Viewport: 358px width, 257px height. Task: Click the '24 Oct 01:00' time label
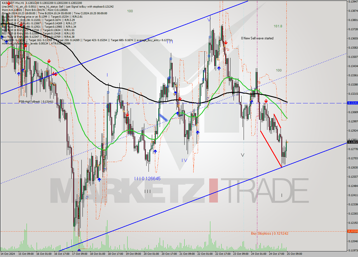(259, 254)
